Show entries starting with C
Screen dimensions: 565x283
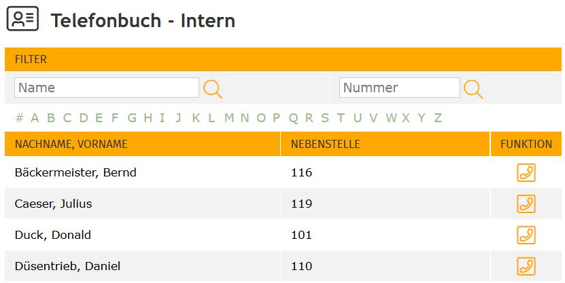pyautogui.click(x=67, y=118)
